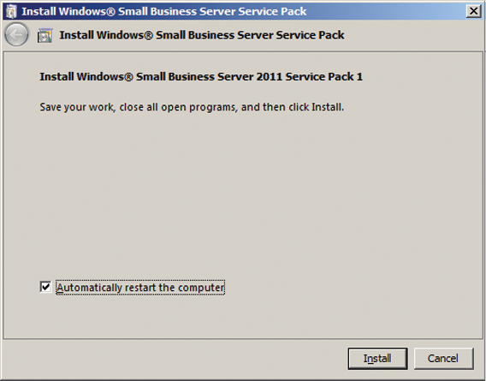Click the title bar caption text
The width and height of the screenshot is (486, 381).
coord(164,11)
